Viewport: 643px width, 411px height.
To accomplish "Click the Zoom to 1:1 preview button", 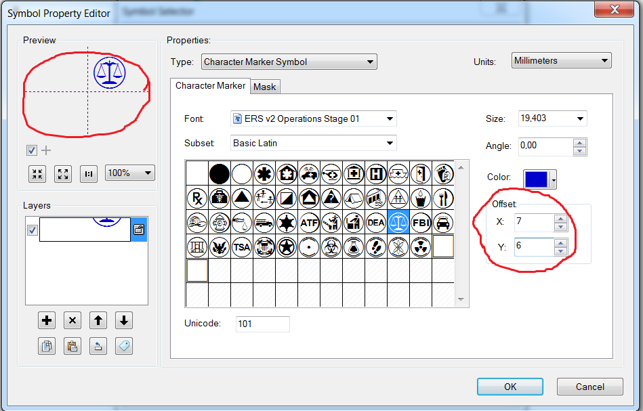I will pos(89,173).
